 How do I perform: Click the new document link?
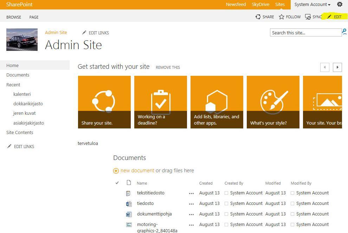click(137, 171)
